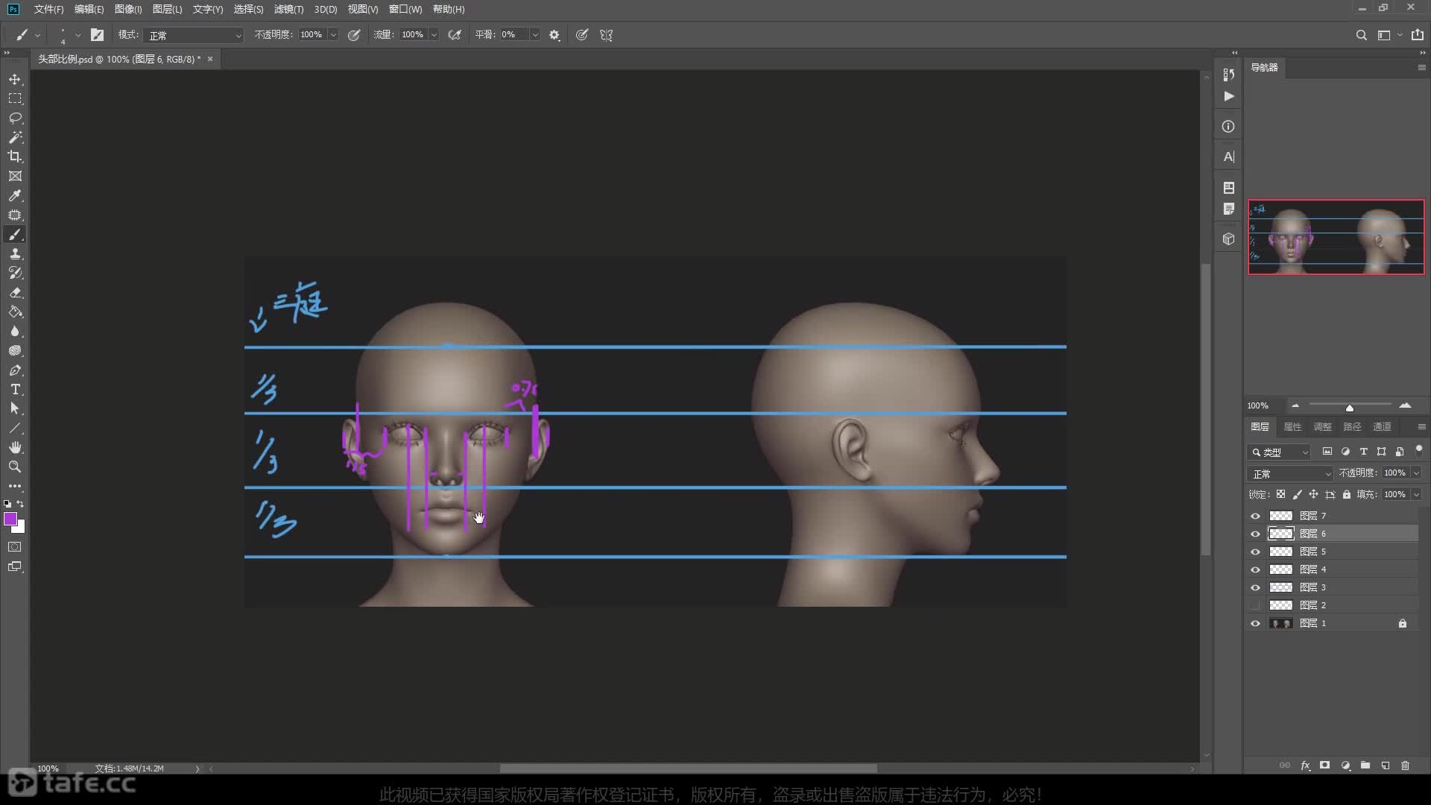Open the 不透明度 dropdown in options bar

333,35
